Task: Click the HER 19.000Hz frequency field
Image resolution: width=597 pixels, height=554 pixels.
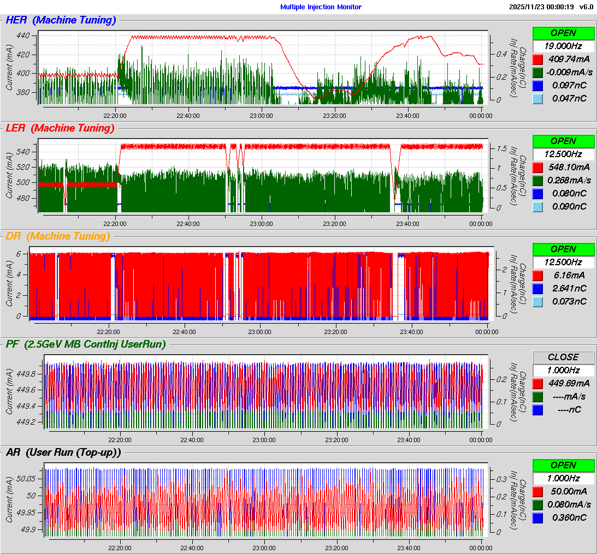Action: pyautogui.click(x=563, y=46)
